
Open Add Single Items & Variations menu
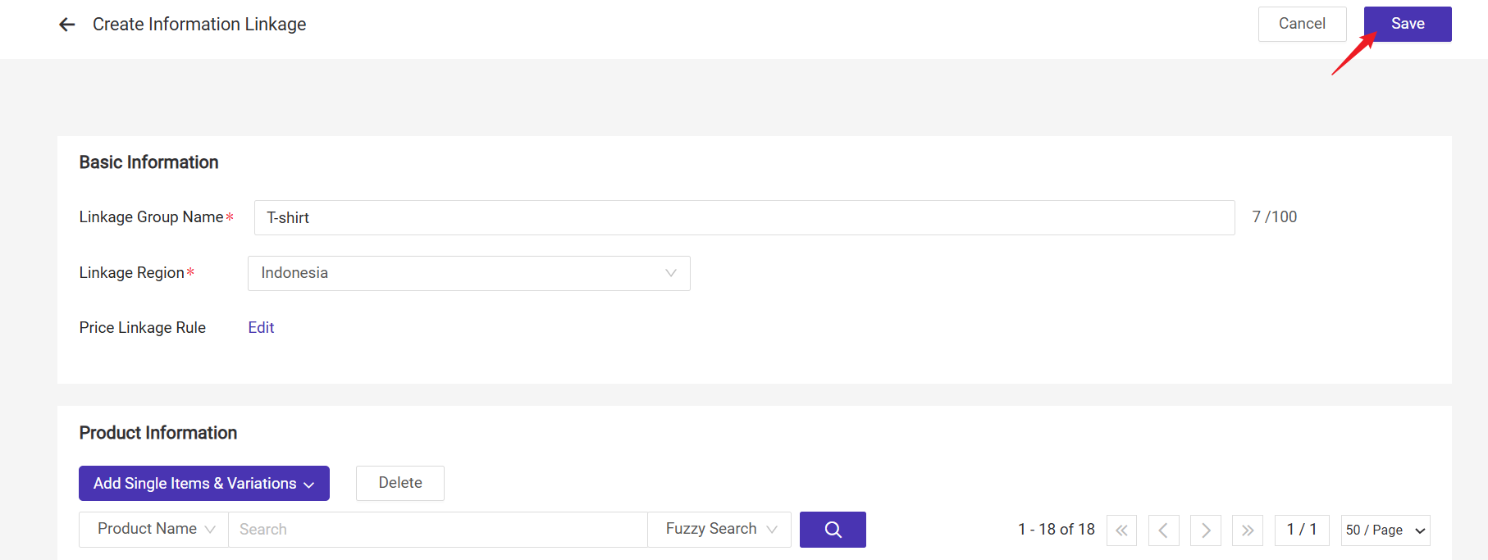tap(204, 484)
